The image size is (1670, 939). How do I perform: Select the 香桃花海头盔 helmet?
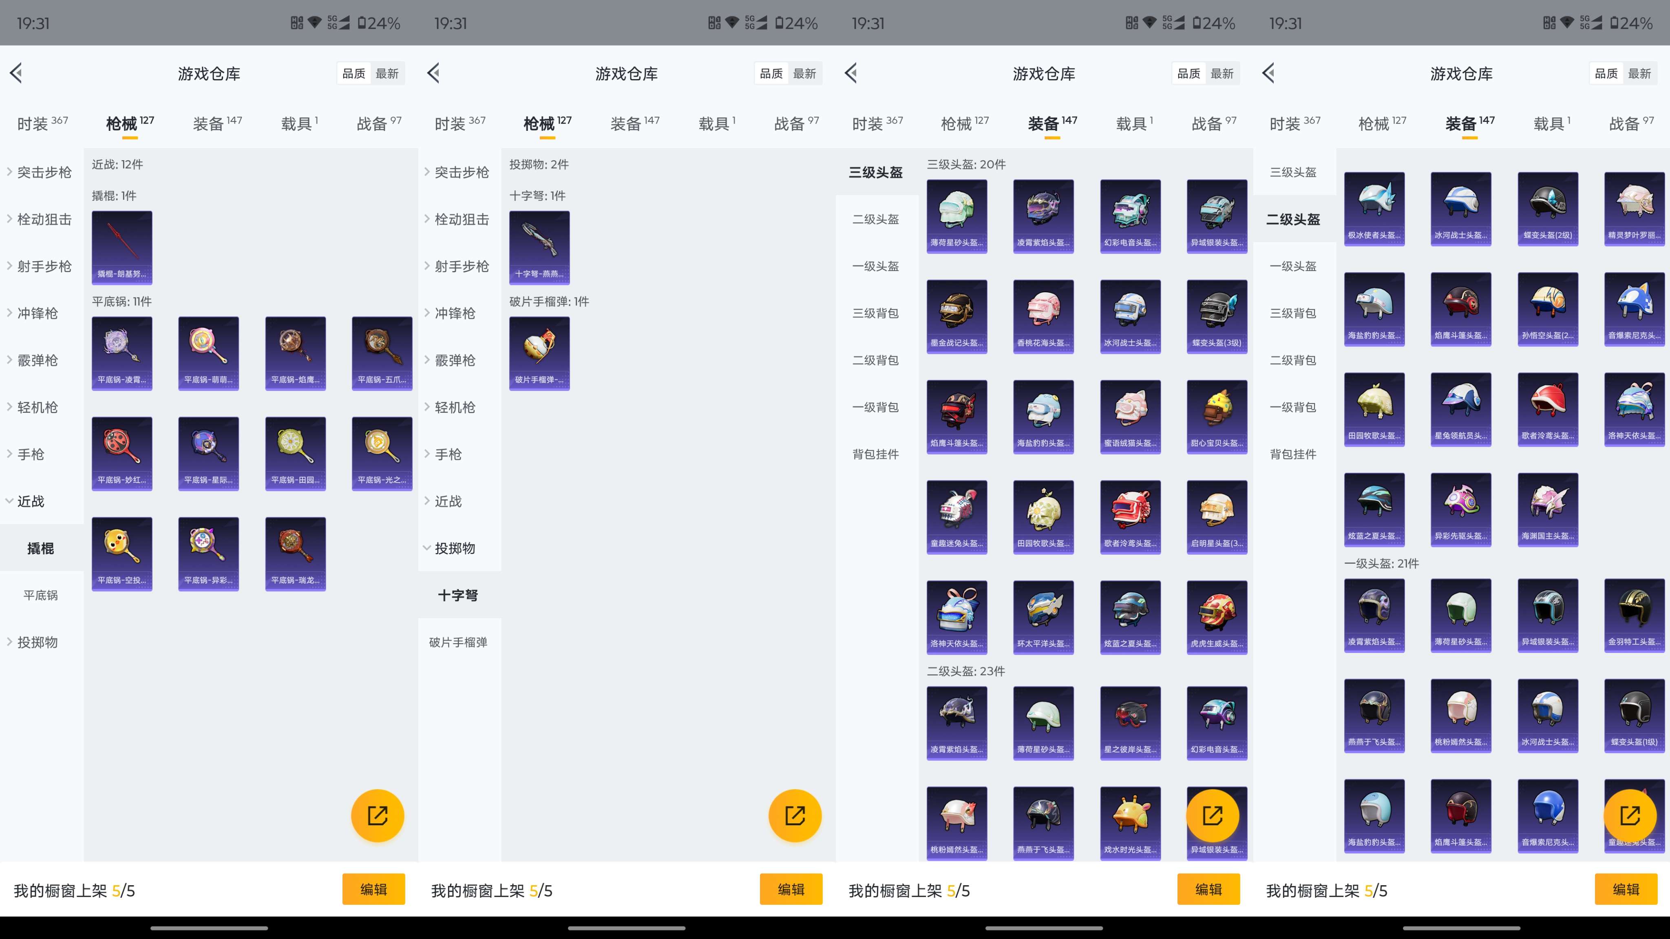1044,317
